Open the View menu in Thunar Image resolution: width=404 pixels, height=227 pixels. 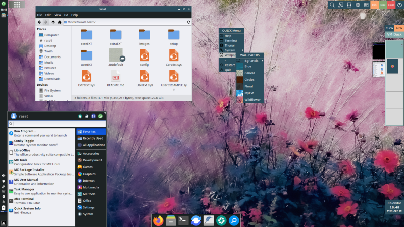(x=58, y=15)
